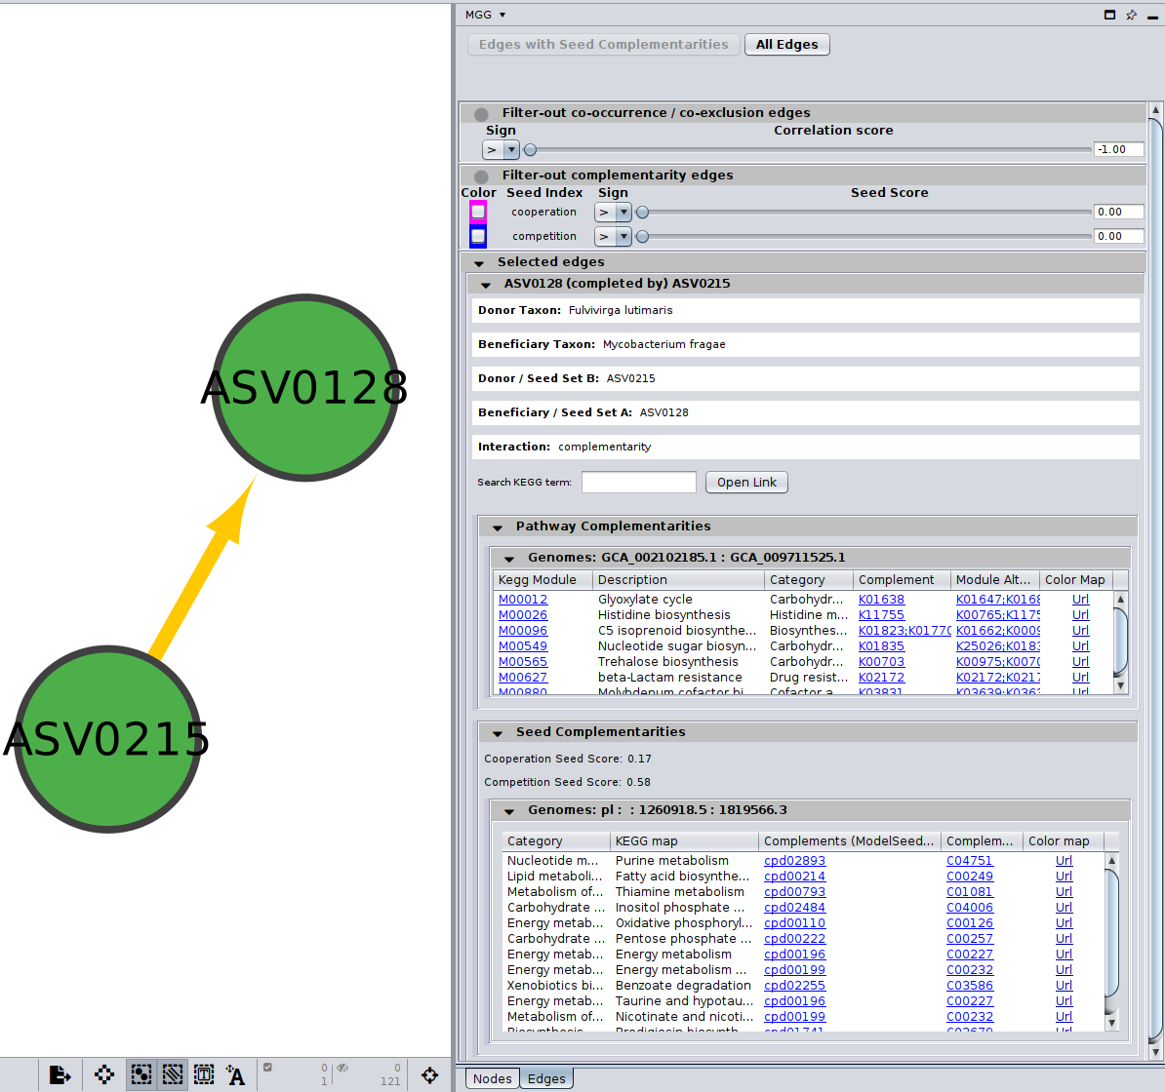Float the MGG panel with the window icon
Image resolution: width=1165 pixels, height=1092 pixels.
(1109, 15)
